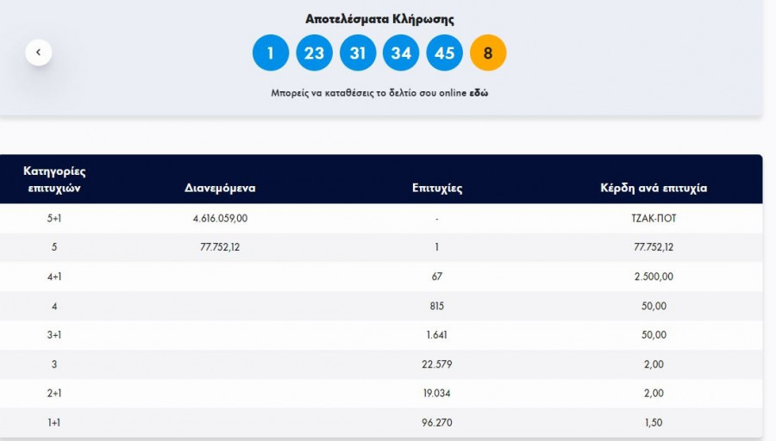Viewport: 776px width, 441px height.
Task: Click the blue ball number 31
Action: (358, 53)
